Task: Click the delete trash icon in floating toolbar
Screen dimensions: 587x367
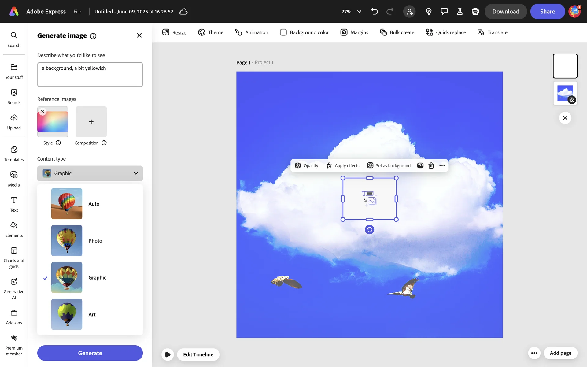Action: 431,165
